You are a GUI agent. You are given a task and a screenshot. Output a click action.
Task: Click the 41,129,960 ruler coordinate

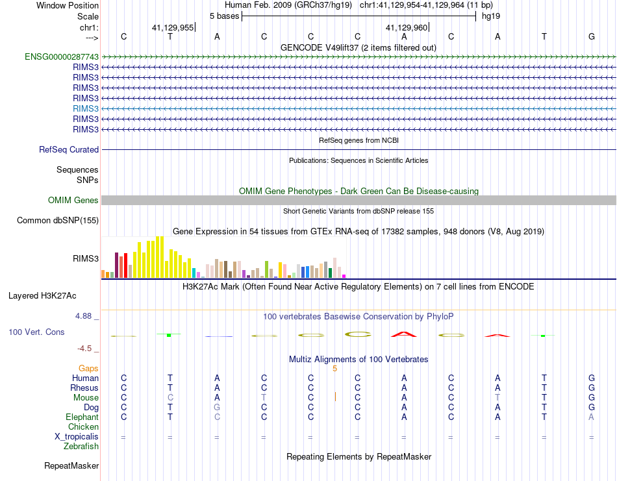click(407, 27)
